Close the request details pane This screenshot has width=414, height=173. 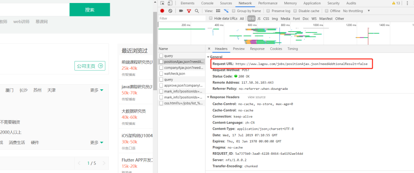coord(209,49)
